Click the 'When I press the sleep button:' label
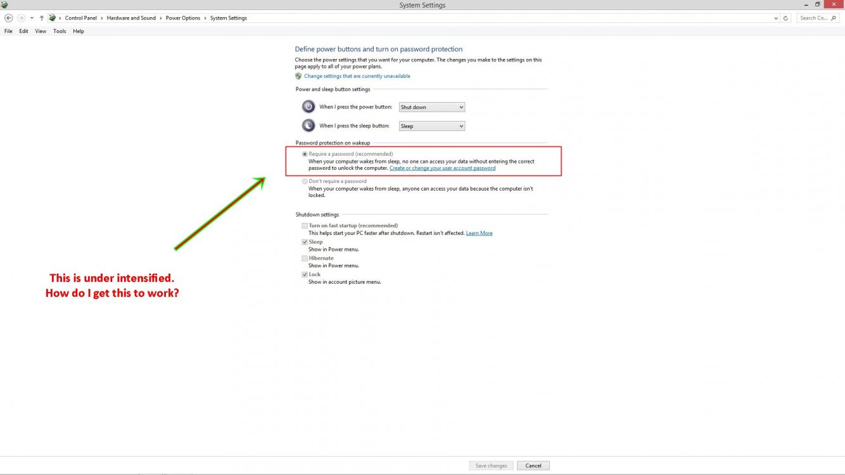845x475 pixels. [354, 126]
